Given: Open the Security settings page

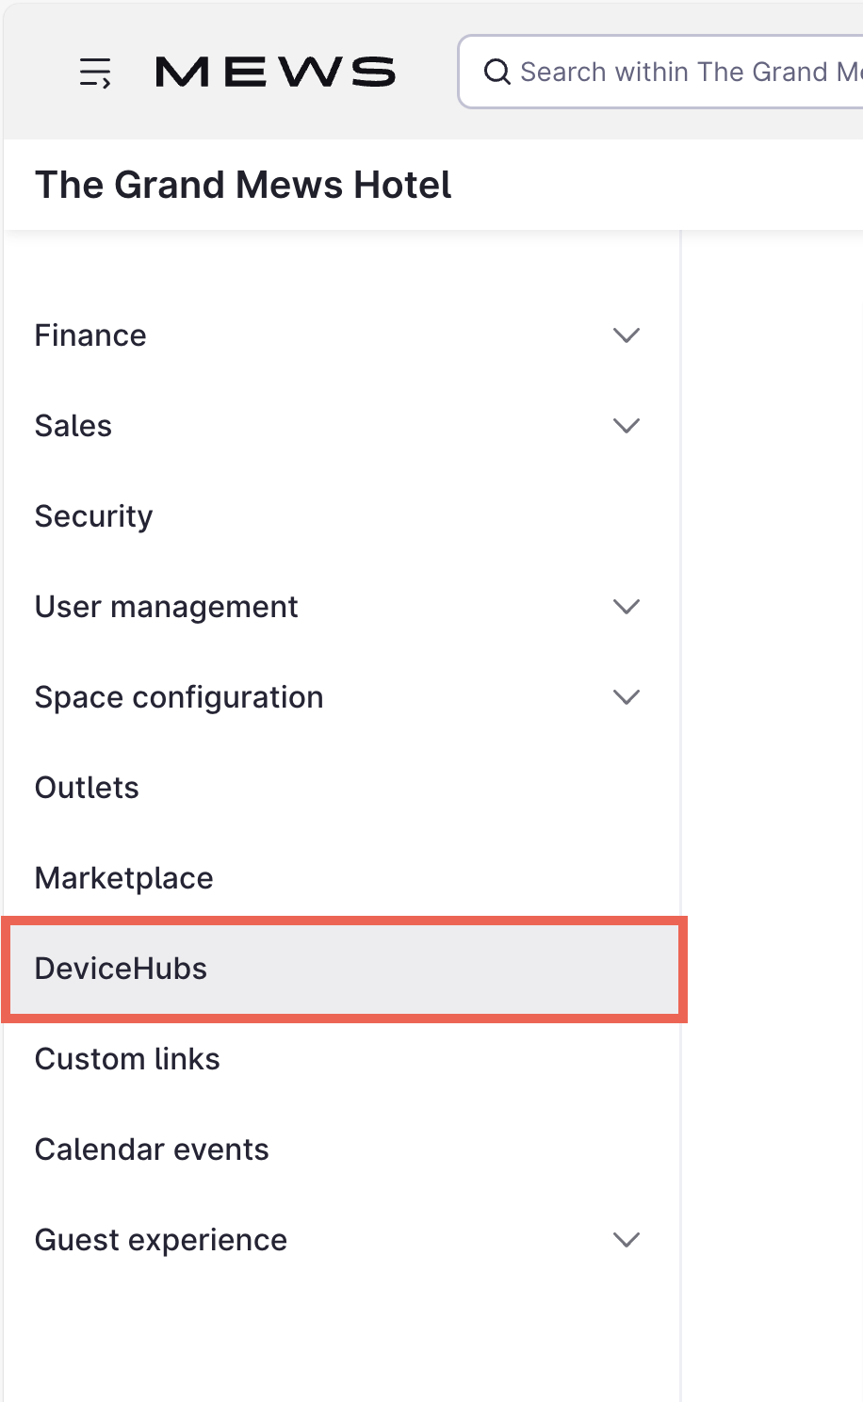Looking at the screenshot, I should [x=93, y=515].
